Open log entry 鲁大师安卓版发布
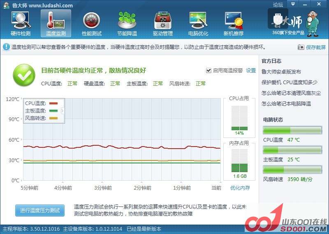The image size is (329, 234). (x=281, y=72)
